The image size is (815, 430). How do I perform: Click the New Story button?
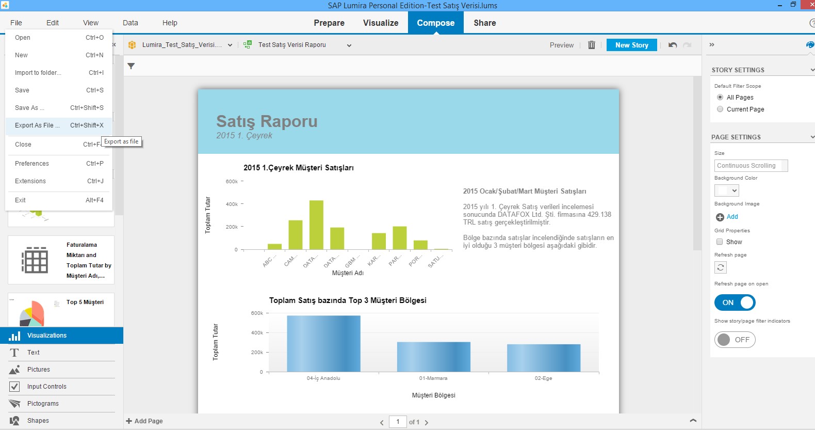(x=631, y=45)
